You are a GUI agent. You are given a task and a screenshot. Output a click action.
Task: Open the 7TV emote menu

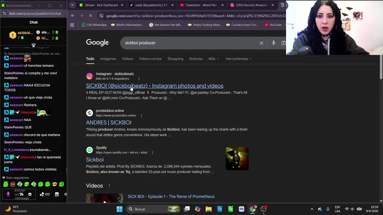(22, 194)
